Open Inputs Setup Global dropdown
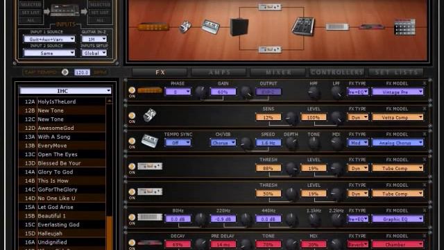 pos(94,53)
